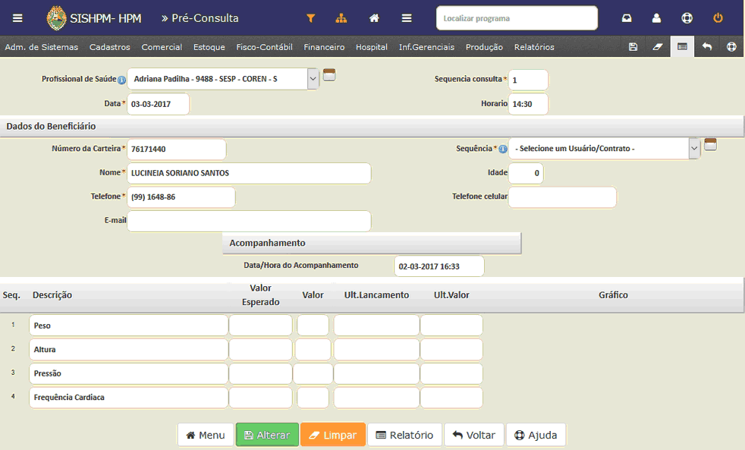Open the Estoque menu
The image size is (745, 450).
[209, 47]
